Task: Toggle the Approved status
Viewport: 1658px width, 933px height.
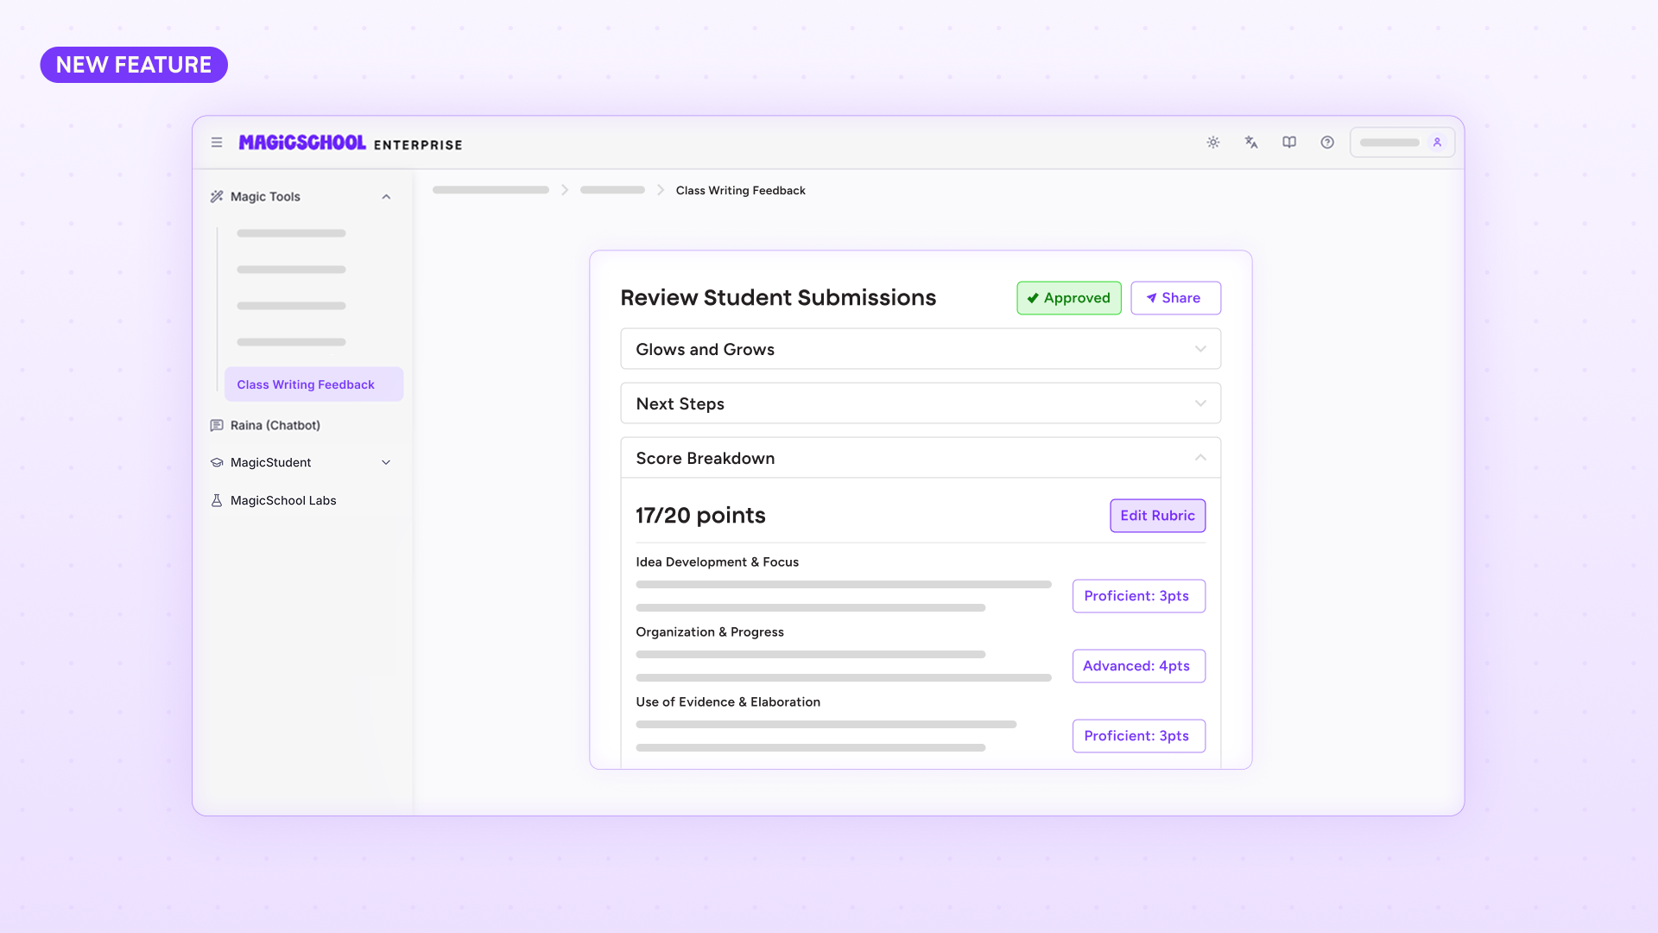Action: coord(1068,297)
